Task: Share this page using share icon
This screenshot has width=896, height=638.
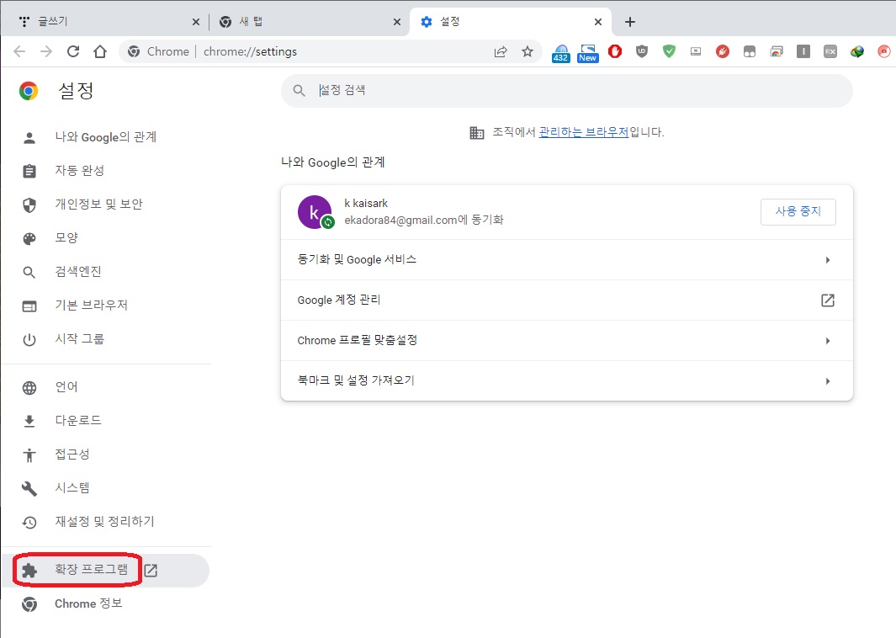Action: [x=501, y=52]
